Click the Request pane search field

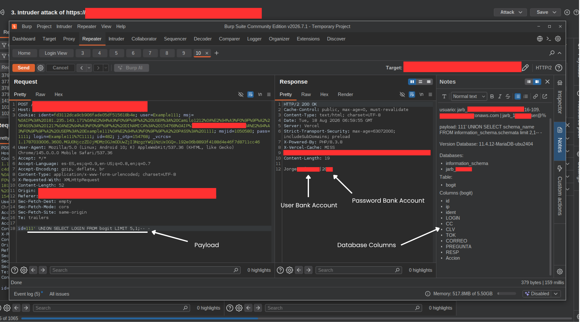(145, 270)
